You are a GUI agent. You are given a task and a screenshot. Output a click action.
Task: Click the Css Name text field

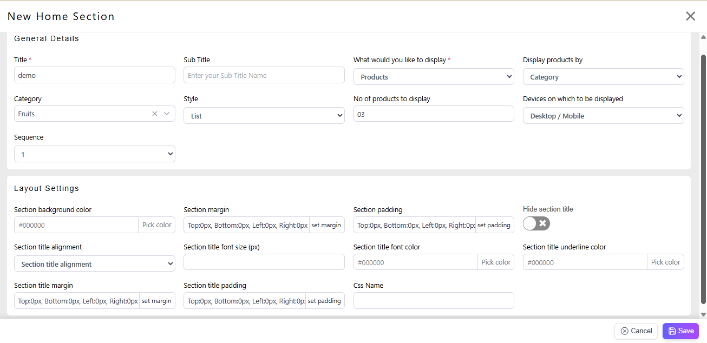click(x=433, y=301)
